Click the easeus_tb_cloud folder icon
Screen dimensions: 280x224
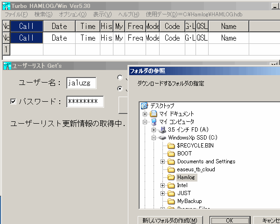[x=171, y=169]
